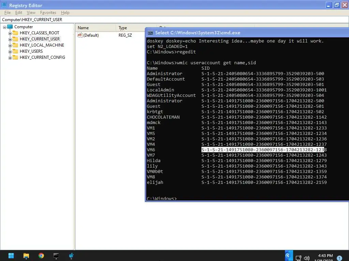Click the elijah account name
The height and width of the screenshot is (261, 349).
coord(155,182)
